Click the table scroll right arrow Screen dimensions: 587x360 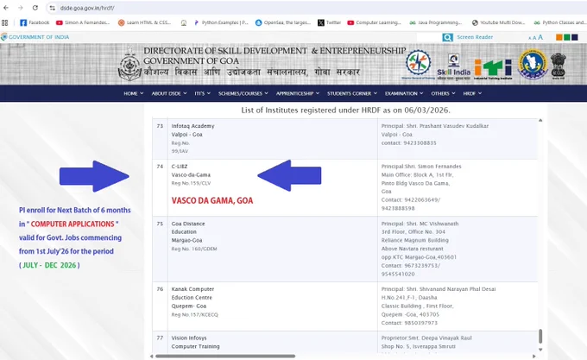(x=533, y=357)
